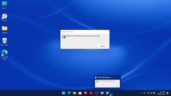This screenshot has height=96, width=171.
Task: Open Microsoft Store from the taskbar
Action: [80, 93]
